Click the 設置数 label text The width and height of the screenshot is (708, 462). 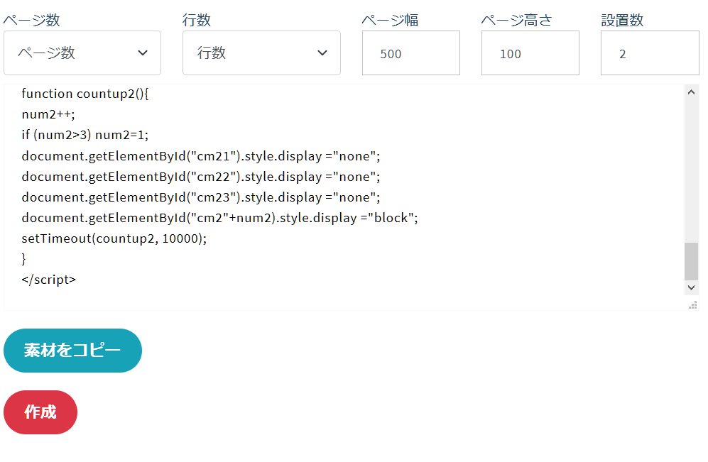pyautogui.click(x=622, y=20)
